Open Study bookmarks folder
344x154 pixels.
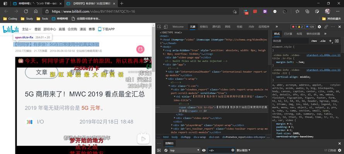(27, 19)
